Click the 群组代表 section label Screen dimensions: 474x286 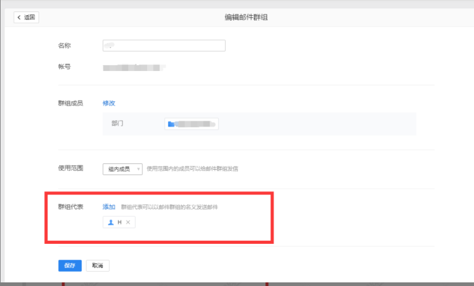pyautogui.click(x=70, y=207)
